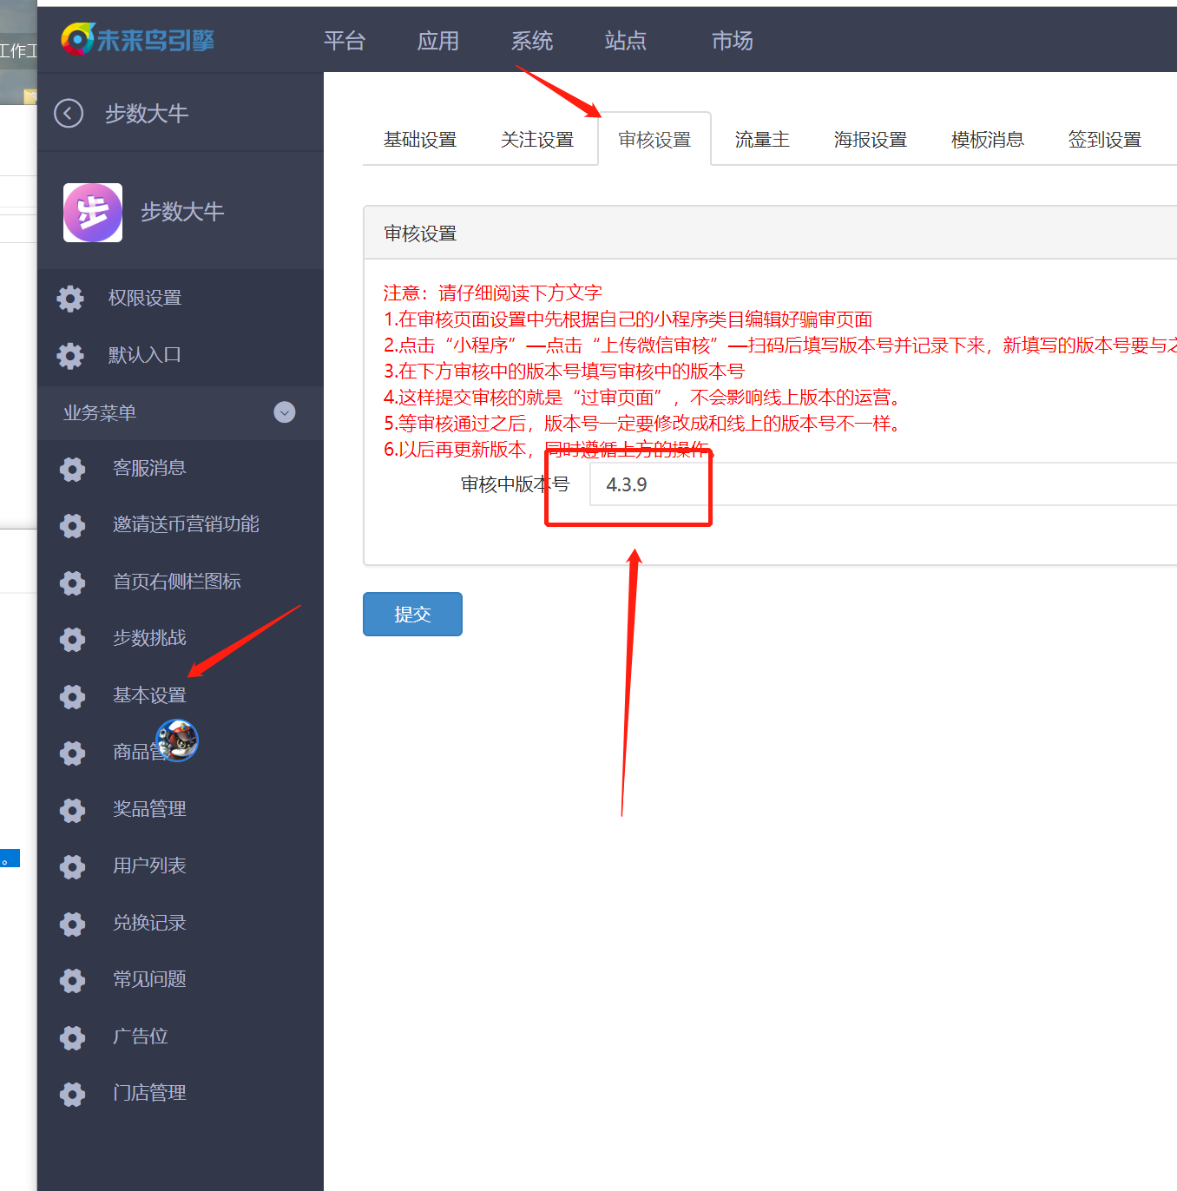This screenshot has height=1191, width=1177.
Task: Open the 系统 top menu
Action: (532, 41)
